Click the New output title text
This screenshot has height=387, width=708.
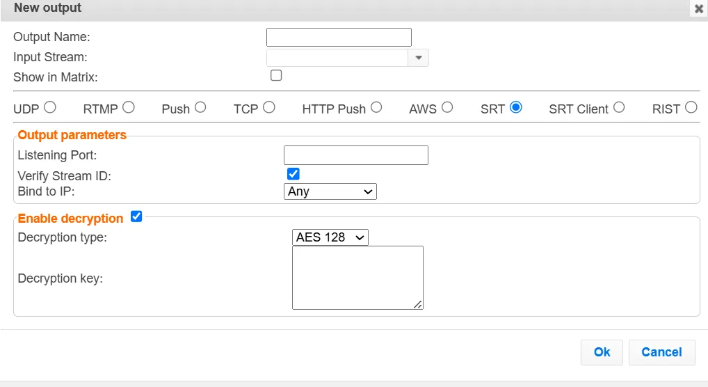tap(47, 8)
